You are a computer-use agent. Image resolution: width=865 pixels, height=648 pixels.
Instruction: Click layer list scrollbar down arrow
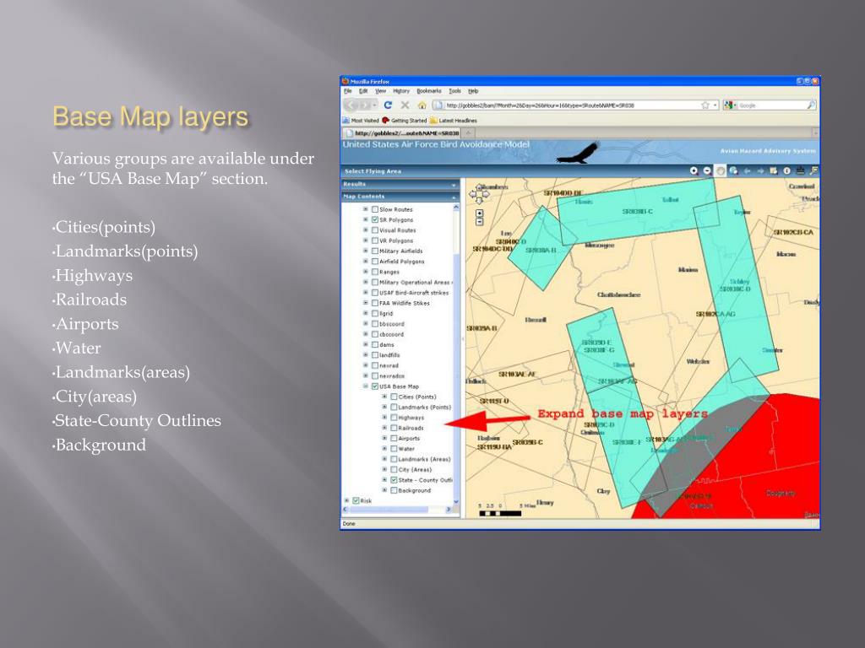pos(455,502)
